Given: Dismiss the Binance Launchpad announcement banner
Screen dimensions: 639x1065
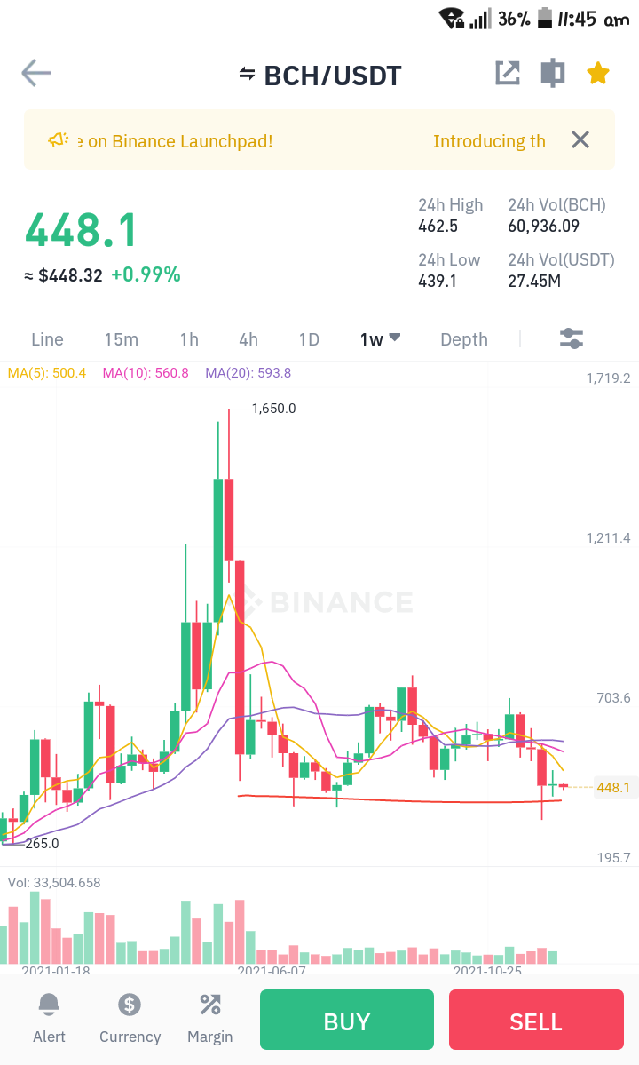Looking at the screenshot, I should [580, 140].
